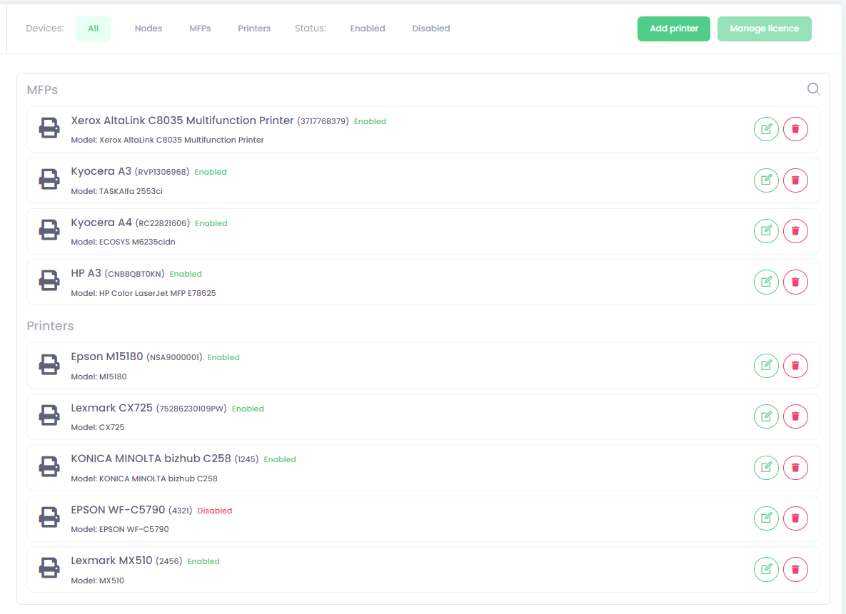This screenshot has height=614, width=846.
Task: Delete the Lexmark CX725 printer
Action: 795,416
